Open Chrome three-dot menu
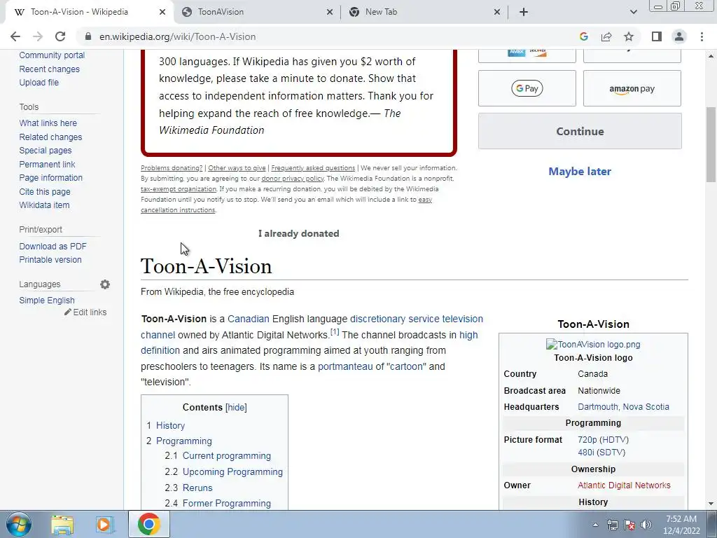The height and width of the screenshot is (538, 717). [x=702, y=36]
